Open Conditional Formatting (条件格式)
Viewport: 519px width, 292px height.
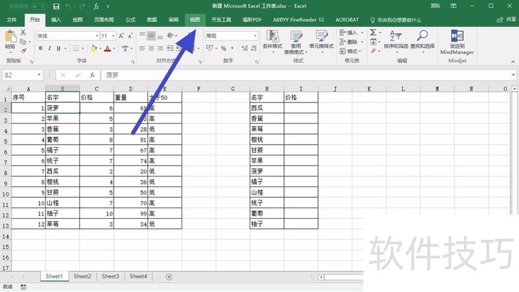tap(272, 42)
